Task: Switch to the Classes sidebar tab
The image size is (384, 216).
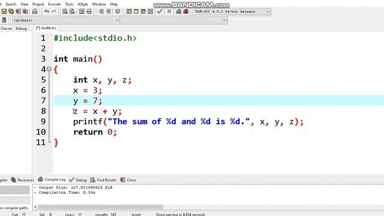Action: tap(7, 28)
